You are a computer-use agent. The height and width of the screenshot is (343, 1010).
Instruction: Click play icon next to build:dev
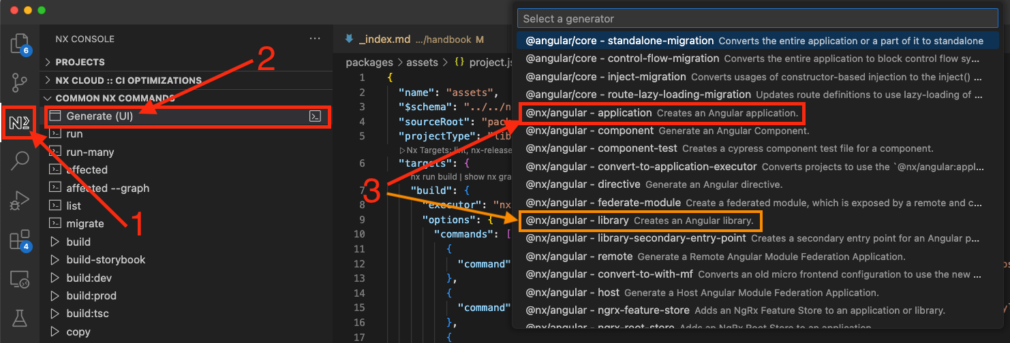point(56,278)
